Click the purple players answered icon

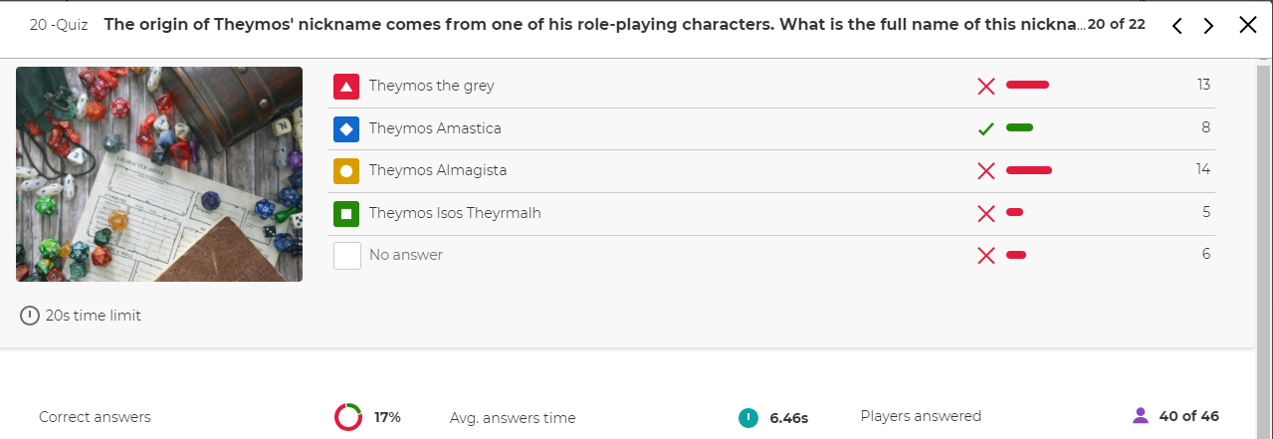click(x=1141, y=416)
